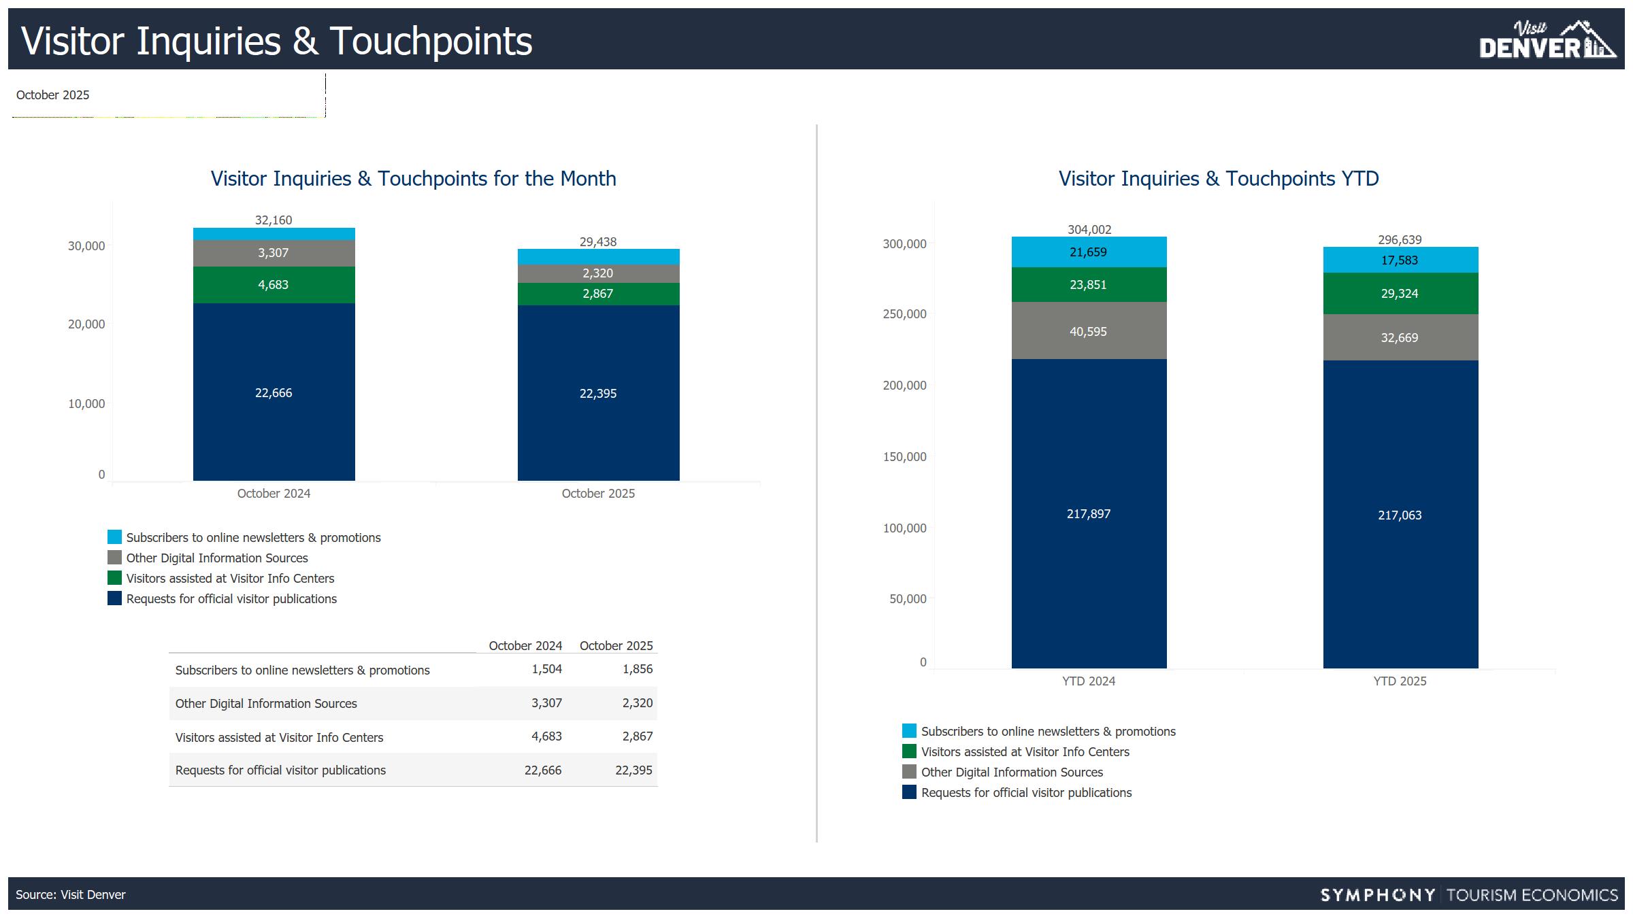Open the October 2025 month filter dropdown

point(168,95)
